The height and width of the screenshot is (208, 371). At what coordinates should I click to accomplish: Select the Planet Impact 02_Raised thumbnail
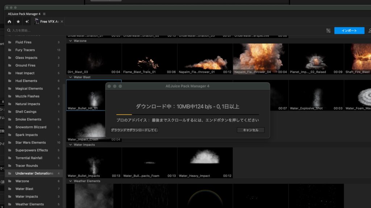coord(316,59)
